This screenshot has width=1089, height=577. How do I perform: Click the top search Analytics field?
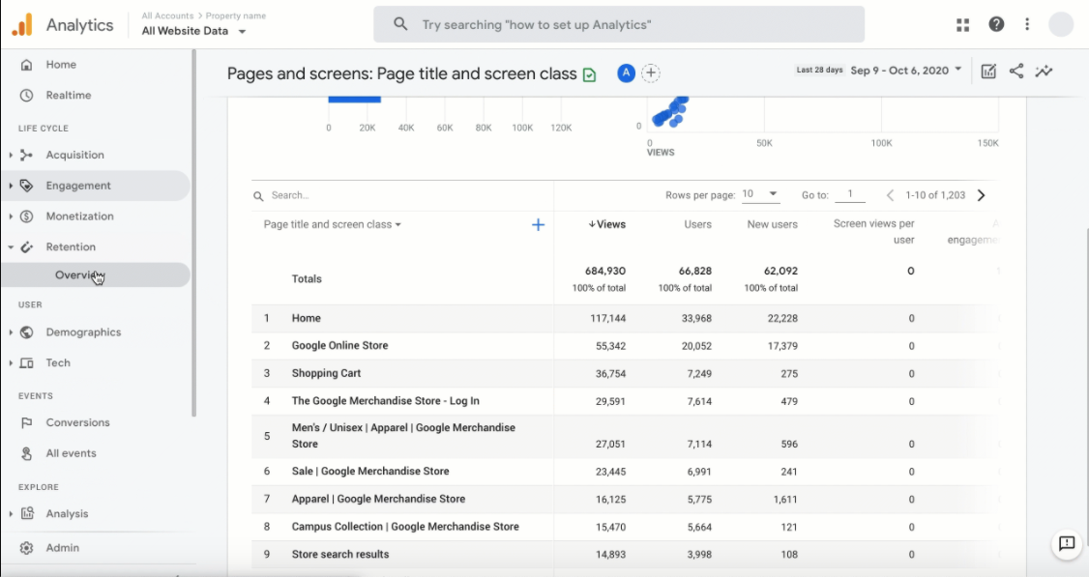(x=619, y=24)
